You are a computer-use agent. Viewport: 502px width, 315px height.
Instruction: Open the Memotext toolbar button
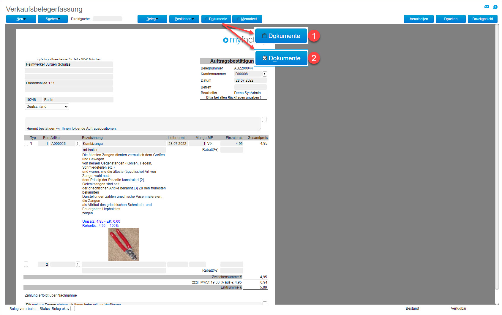point(247,19)
